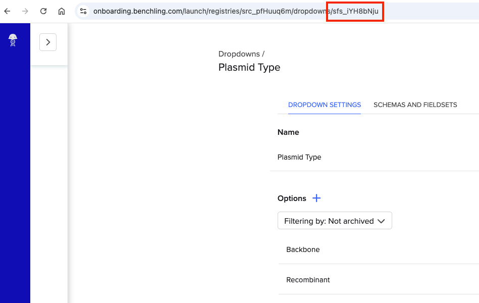Click the Plasmid Type page title
The height and width of the screenshot is (303, 479).
pyautogui.click(x=249, y=67)
